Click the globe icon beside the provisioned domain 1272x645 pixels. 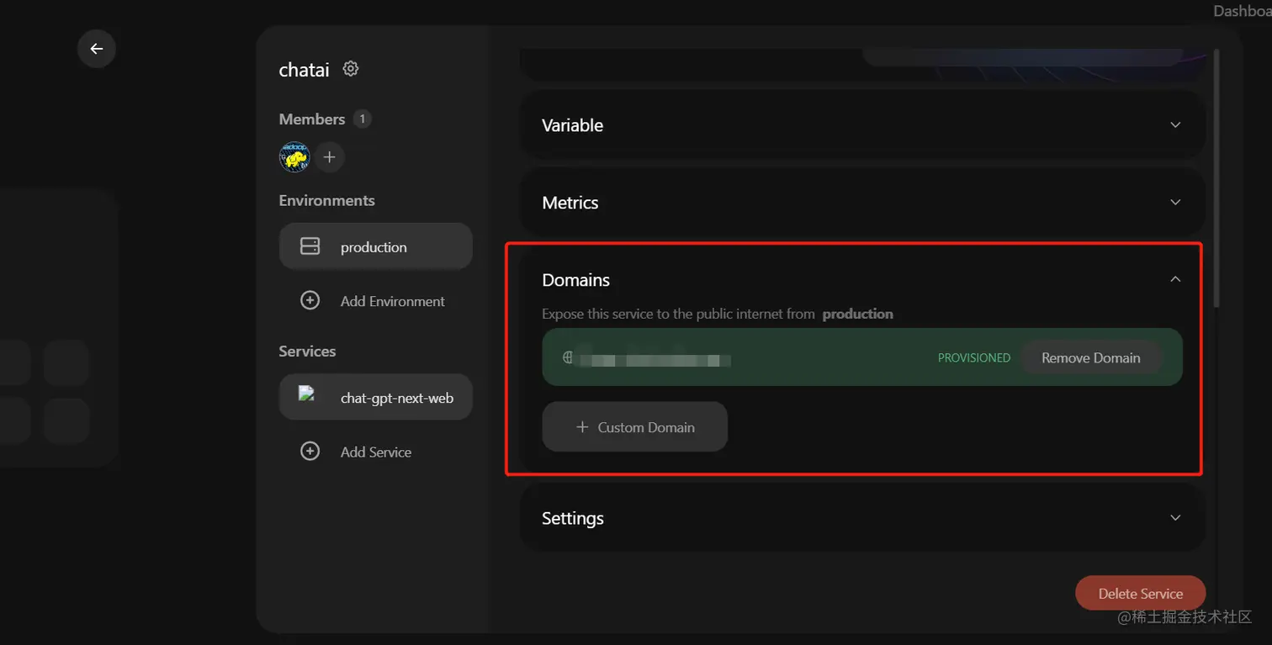[x=567, y=357]
